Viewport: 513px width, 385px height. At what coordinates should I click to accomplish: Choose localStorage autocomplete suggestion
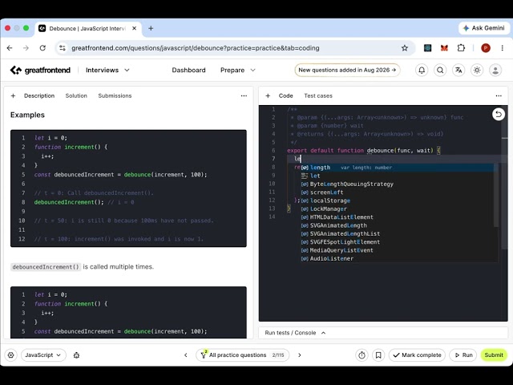point(399,201)
